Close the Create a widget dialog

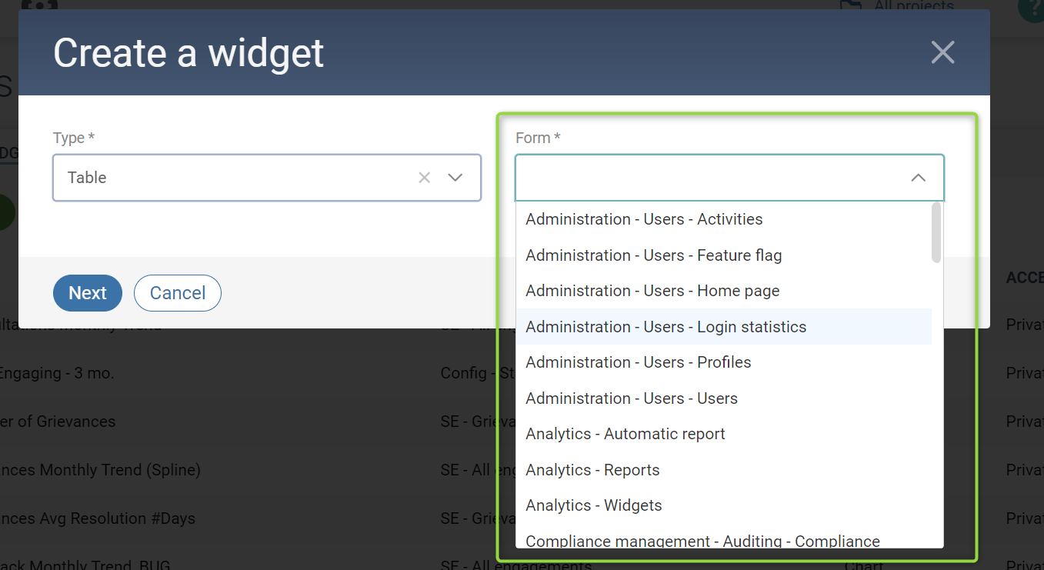(942, 52)
